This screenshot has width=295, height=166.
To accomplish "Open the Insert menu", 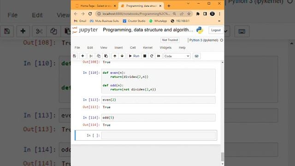I will (x=118, y=47).
